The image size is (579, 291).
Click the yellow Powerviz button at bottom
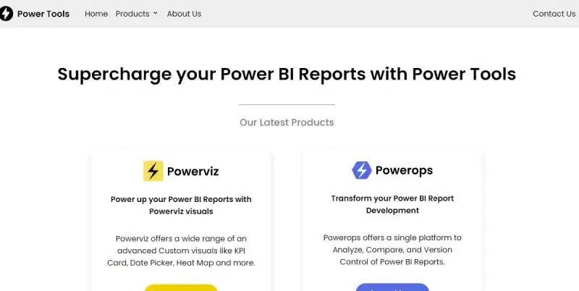[181, 287]
